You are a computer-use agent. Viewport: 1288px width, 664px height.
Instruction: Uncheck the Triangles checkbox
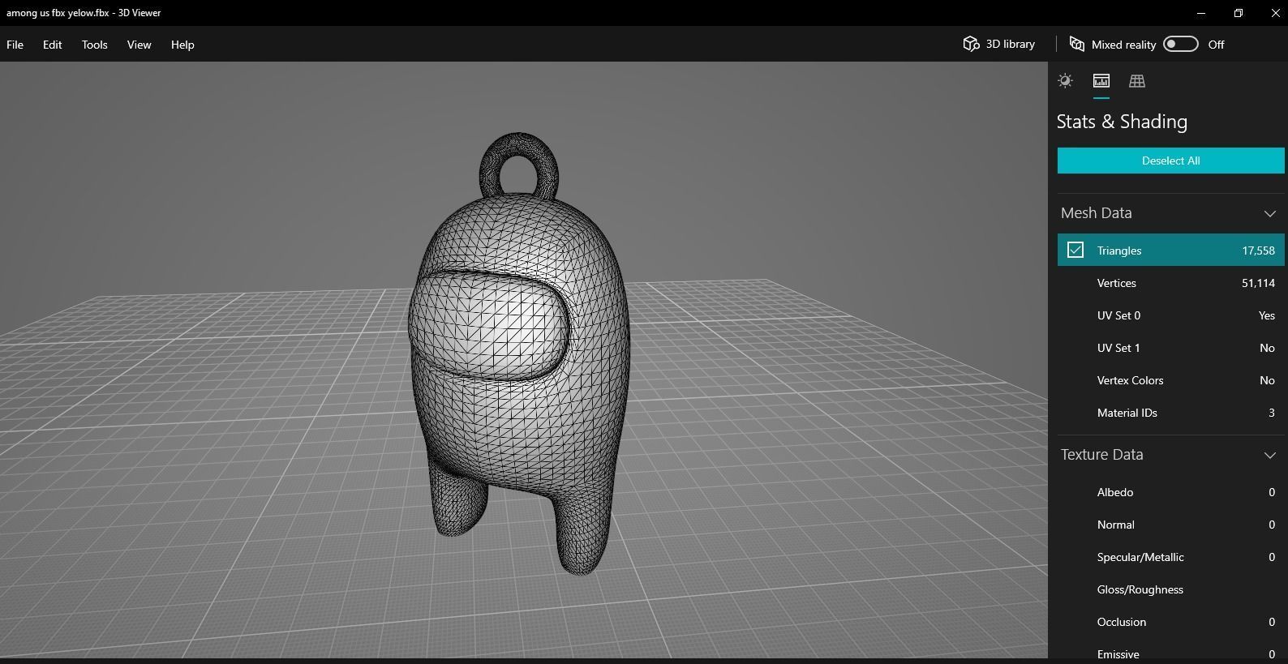coord(1075,250)
